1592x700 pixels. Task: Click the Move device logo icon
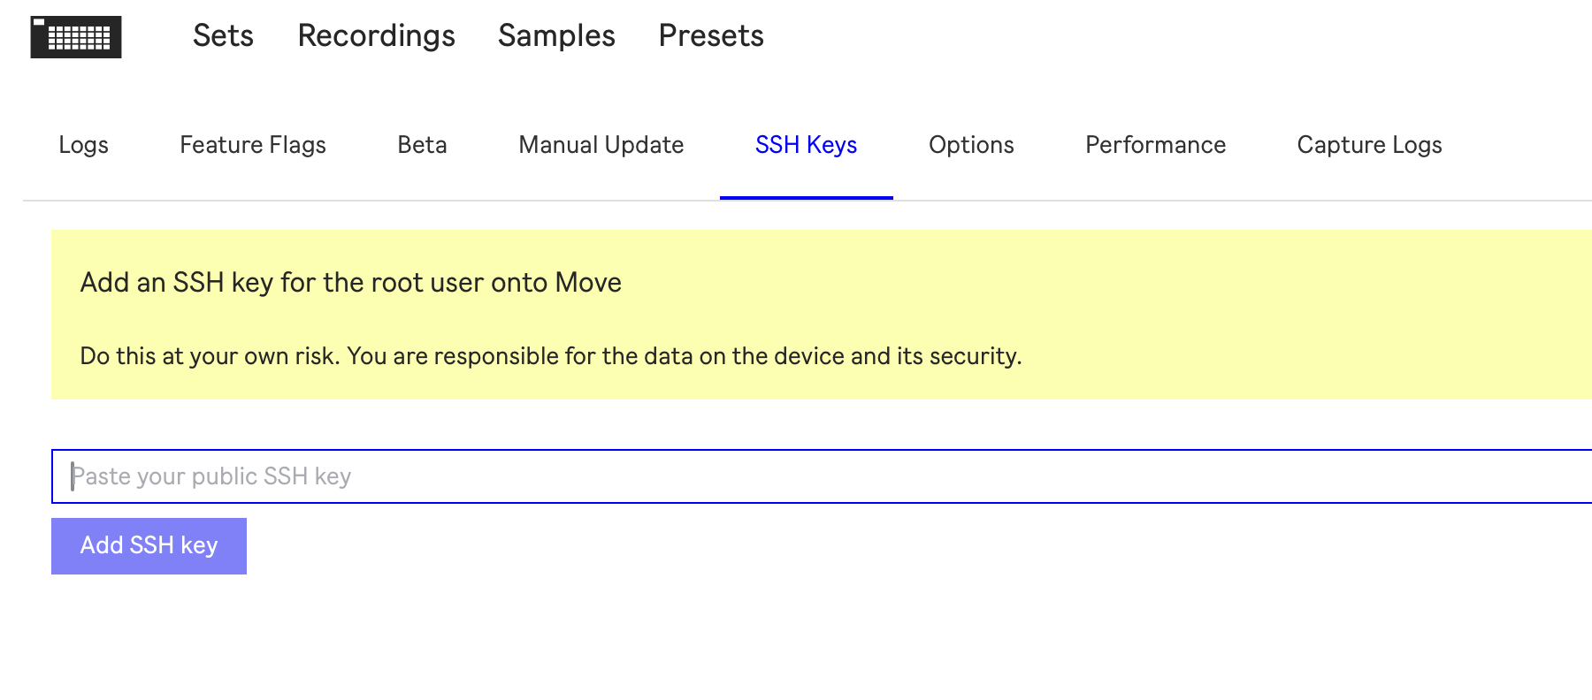[x=76, y=37]
